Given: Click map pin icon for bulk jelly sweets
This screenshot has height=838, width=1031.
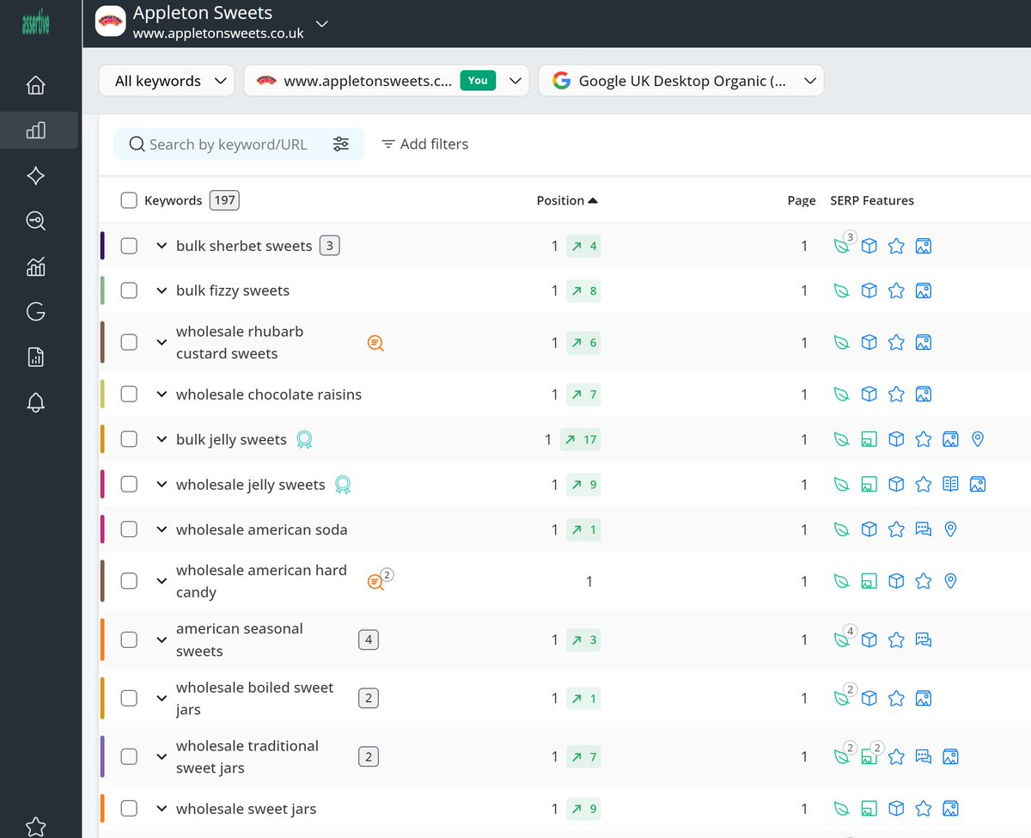Looking at the screenshot, I should (x=977, y=439).
